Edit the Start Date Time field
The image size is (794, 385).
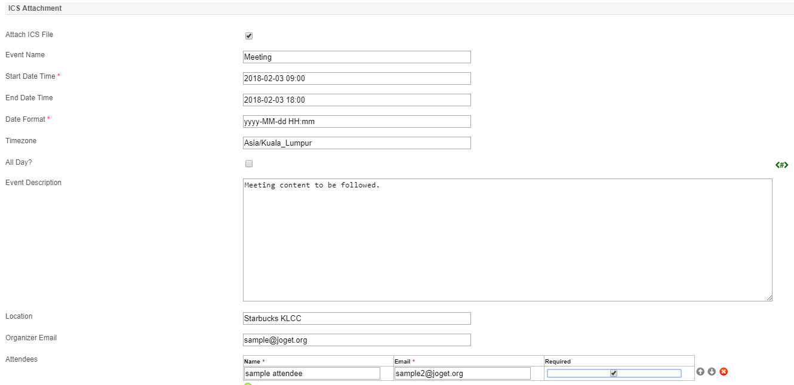tap(357, 79)
